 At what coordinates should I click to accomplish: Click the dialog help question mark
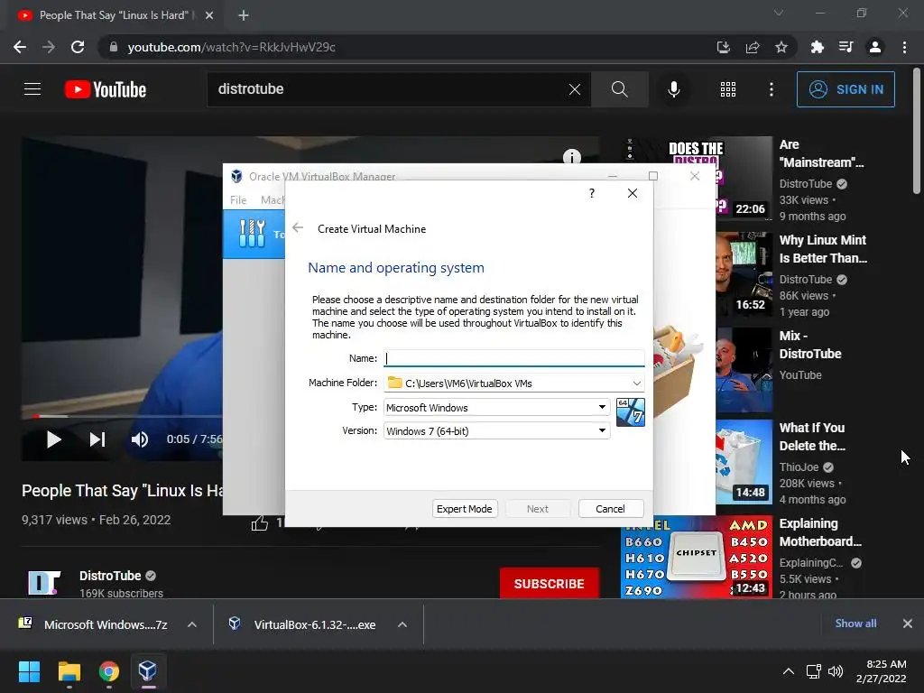tap(592, 193)
